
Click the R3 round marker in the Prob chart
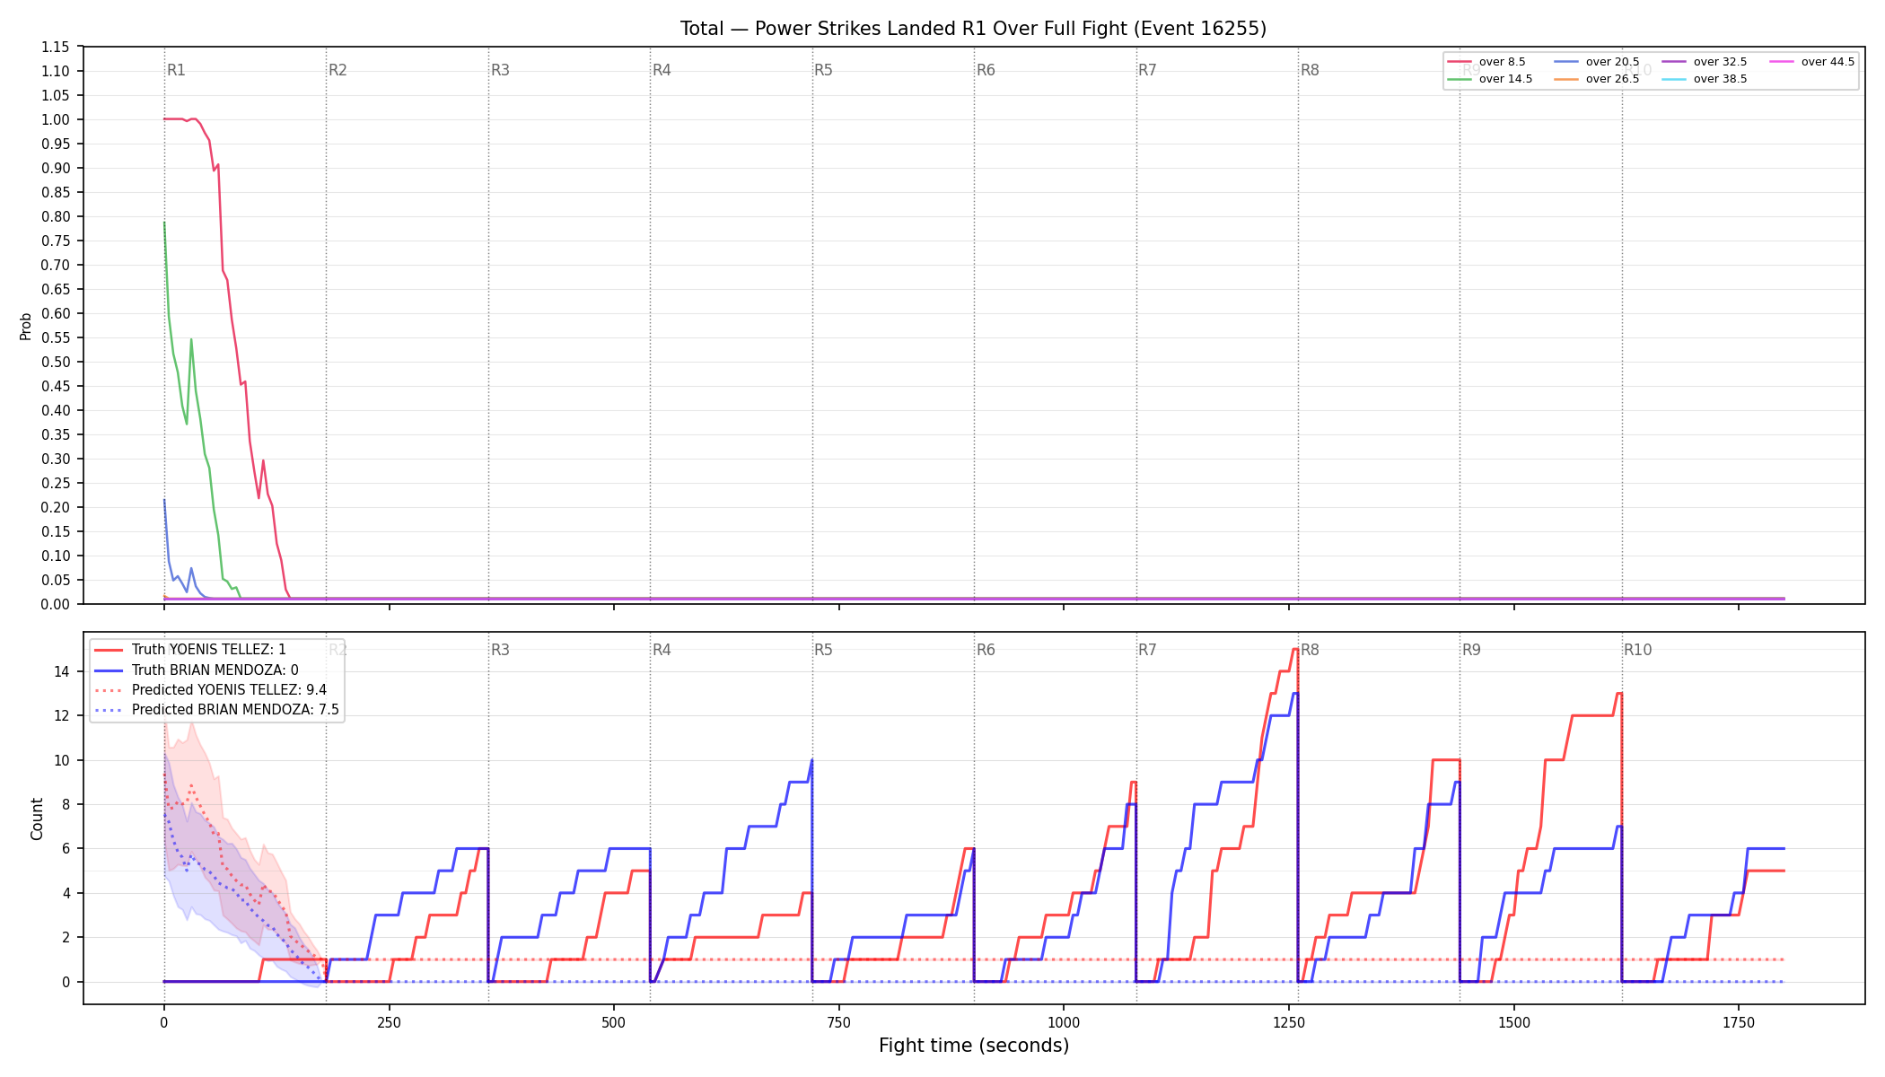coord(500,70)
